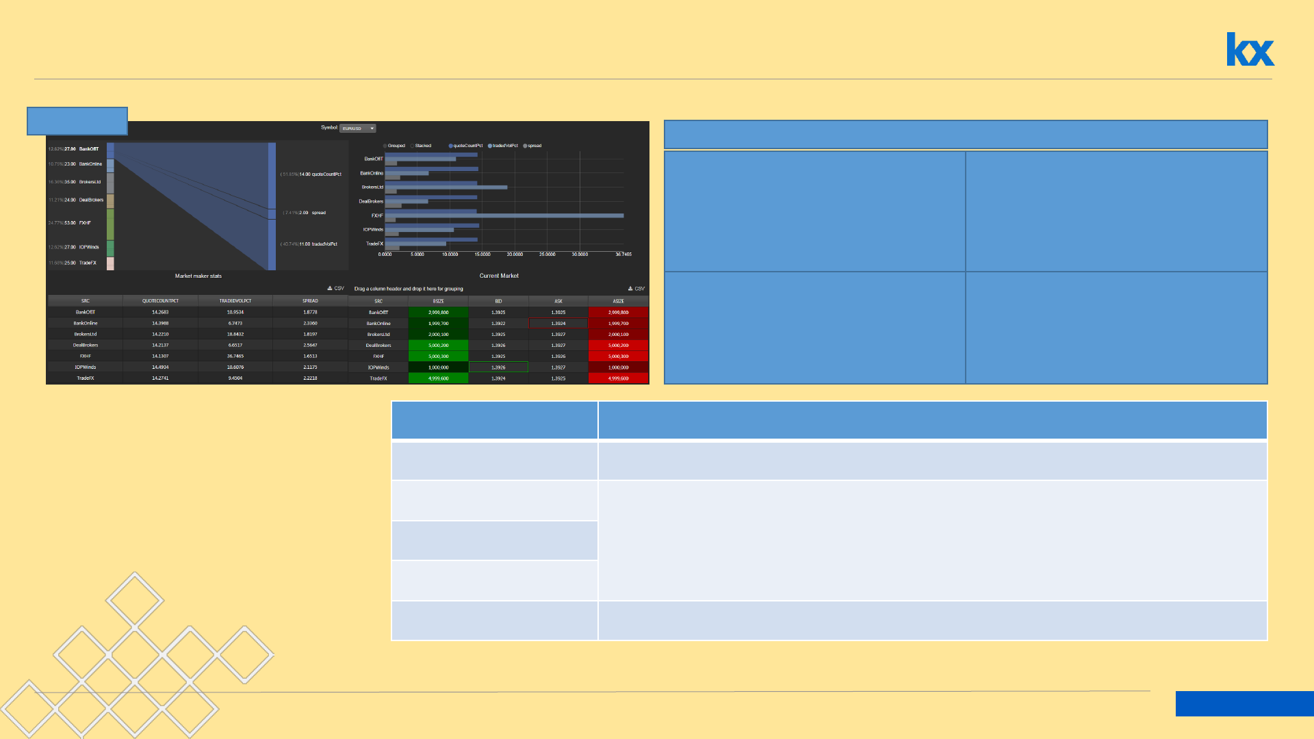
Task: Sort by QUOTECOUNTPCT column header
Action: pos(160,301)
